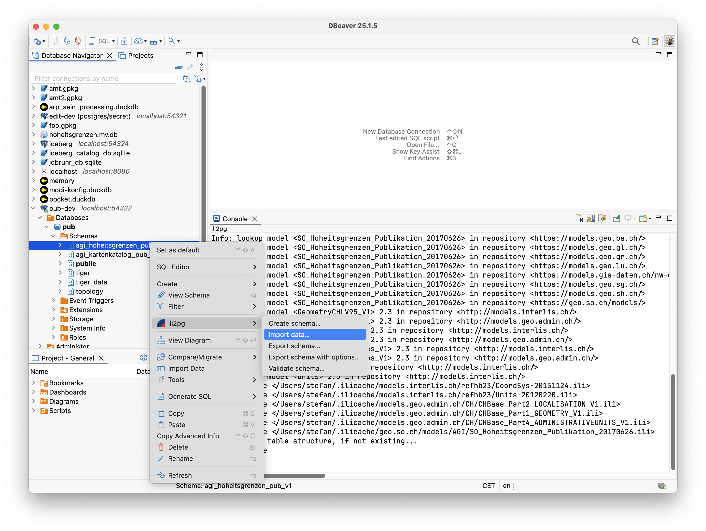The image size is (706, 531).
Task: Click the Pin Console icon
Action: [617, 218]
